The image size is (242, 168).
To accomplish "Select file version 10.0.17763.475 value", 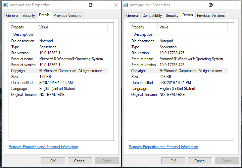I will point(172,53).
